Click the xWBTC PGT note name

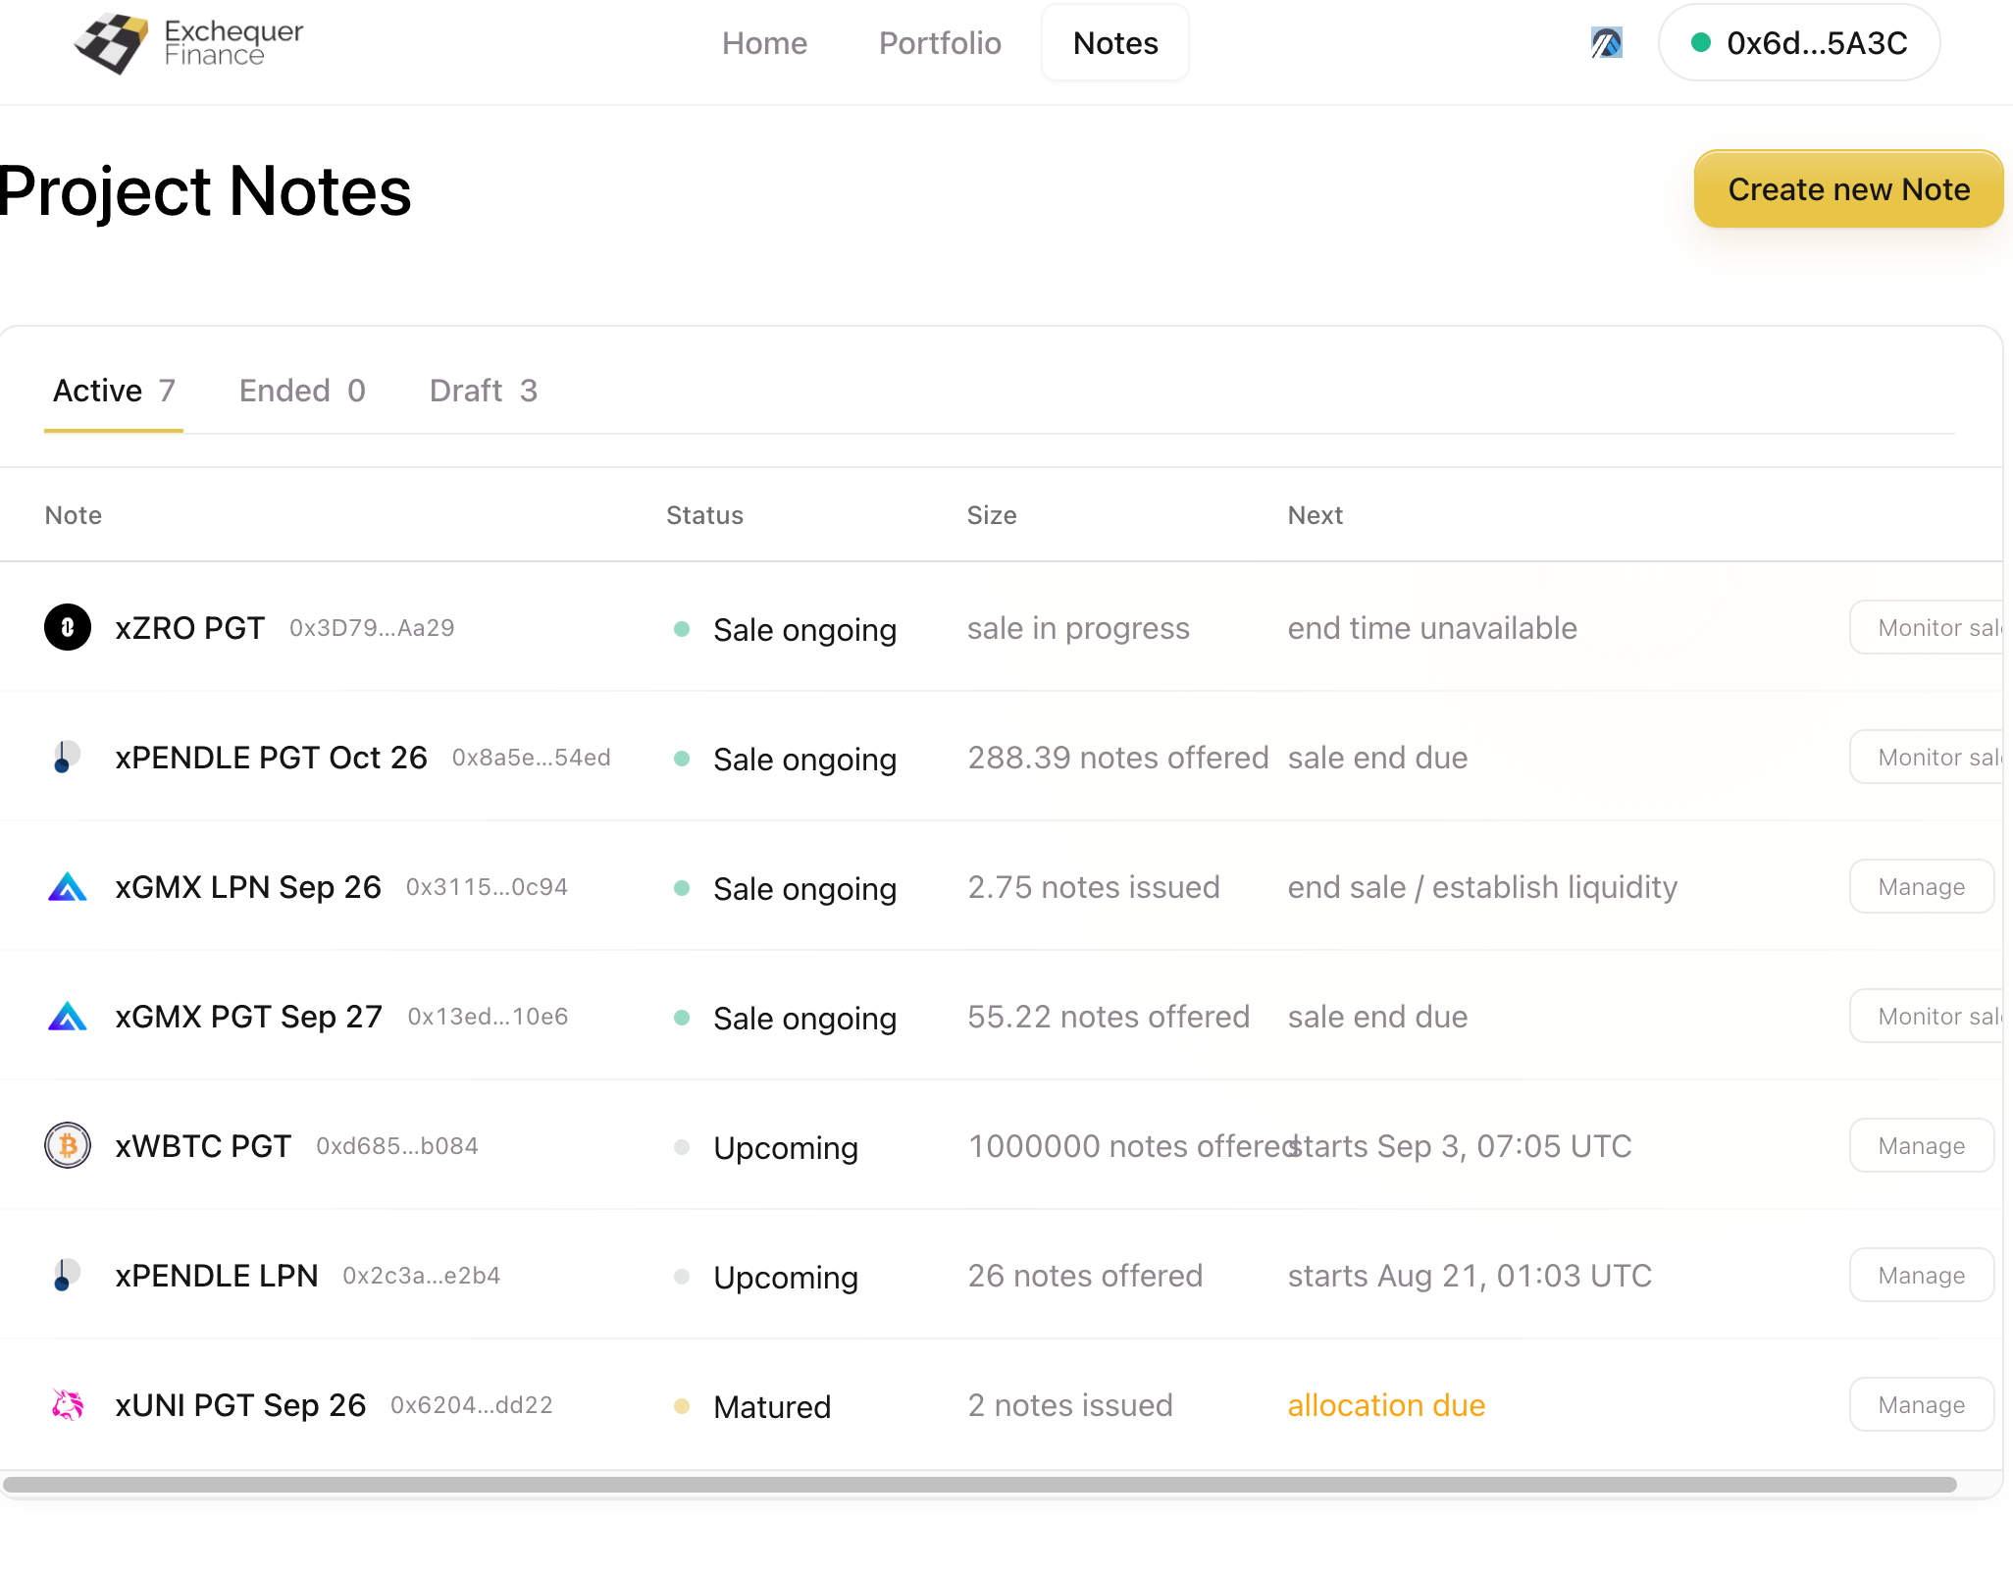pos(204,1146)
